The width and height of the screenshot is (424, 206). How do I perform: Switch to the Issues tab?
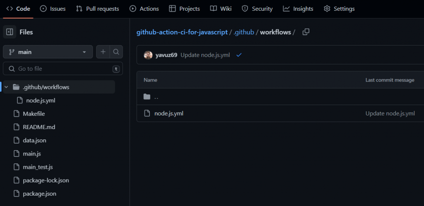pos(53,9)
